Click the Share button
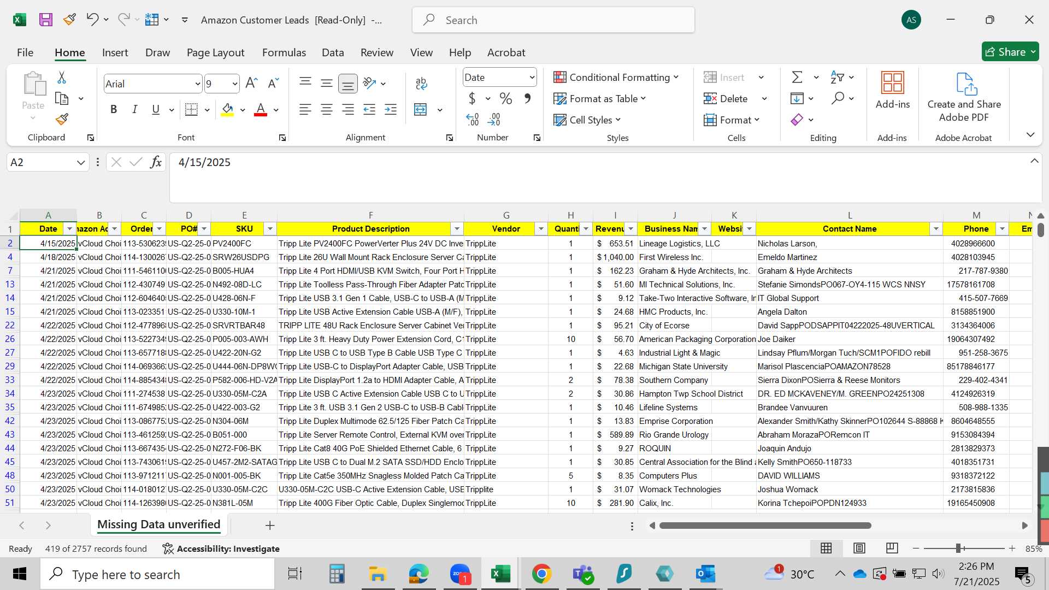Viewport: 1049px width, 590px height. (x=1010, y=52)
